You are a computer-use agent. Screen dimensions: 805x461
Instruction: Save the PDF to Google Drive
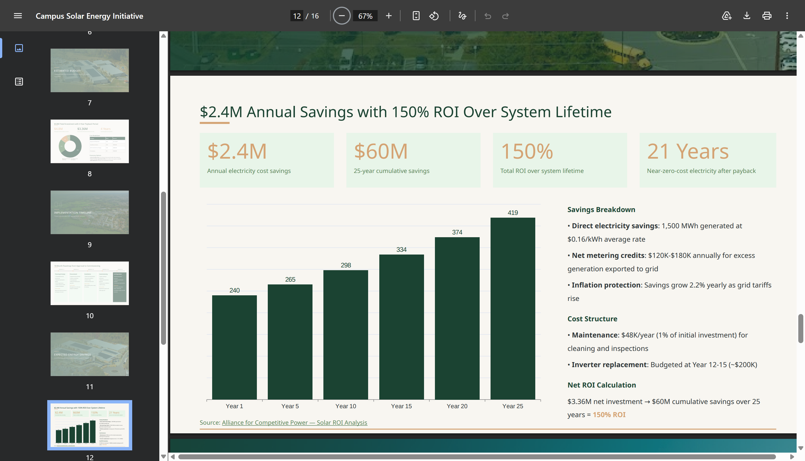click(726, 16)
